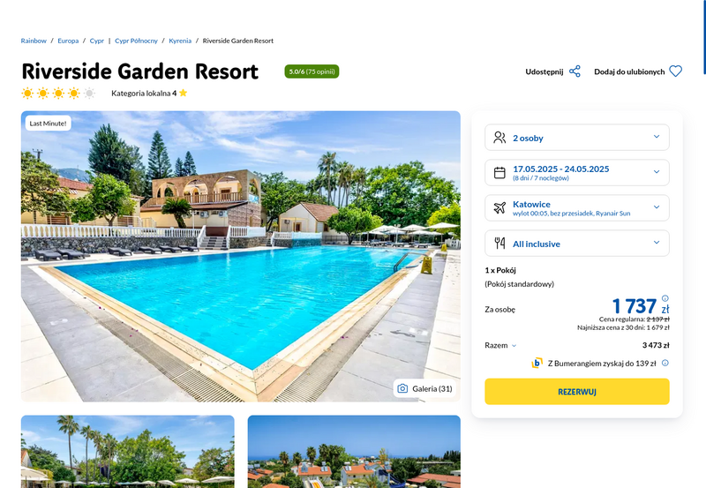Go to the Europa breadcrumb link
The width and height of the screenshot is (706, 488).
(68, 41)
